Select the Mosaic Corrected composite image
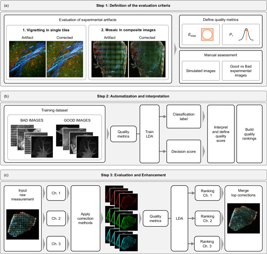 coord(147,59)
